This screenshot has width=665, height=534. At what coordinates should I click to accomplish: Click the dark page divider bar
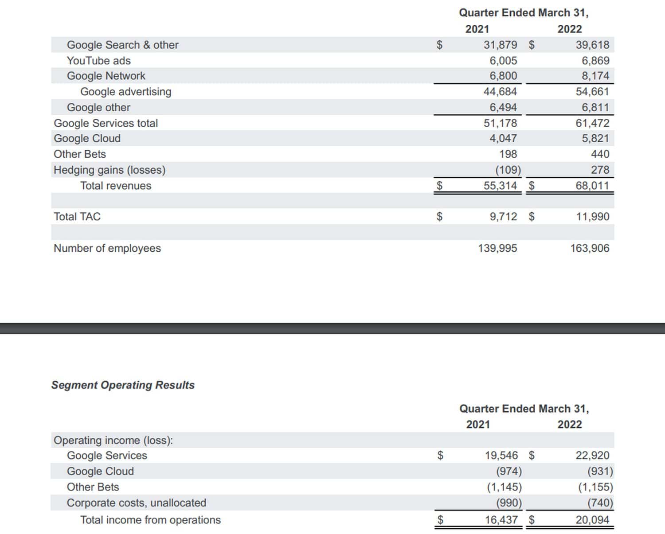pyautogui.click(x=332, y=328)
